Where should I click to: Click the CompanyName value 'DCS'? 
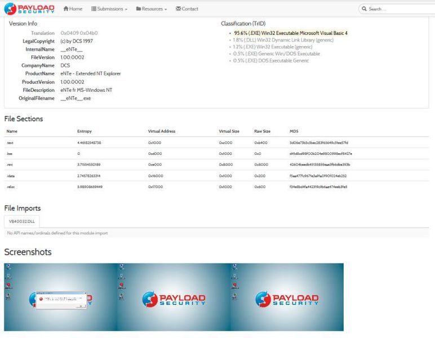[x=65, y=65]
